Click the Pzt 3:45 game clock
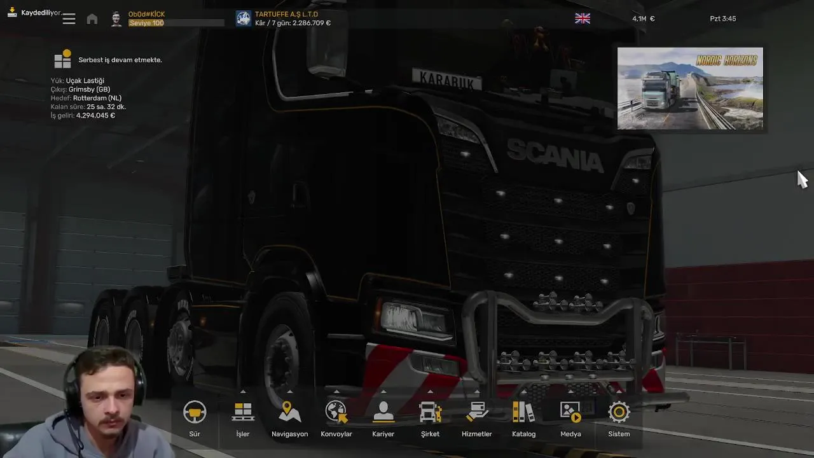Screen dimensions: 814x458 click(722, 18)
